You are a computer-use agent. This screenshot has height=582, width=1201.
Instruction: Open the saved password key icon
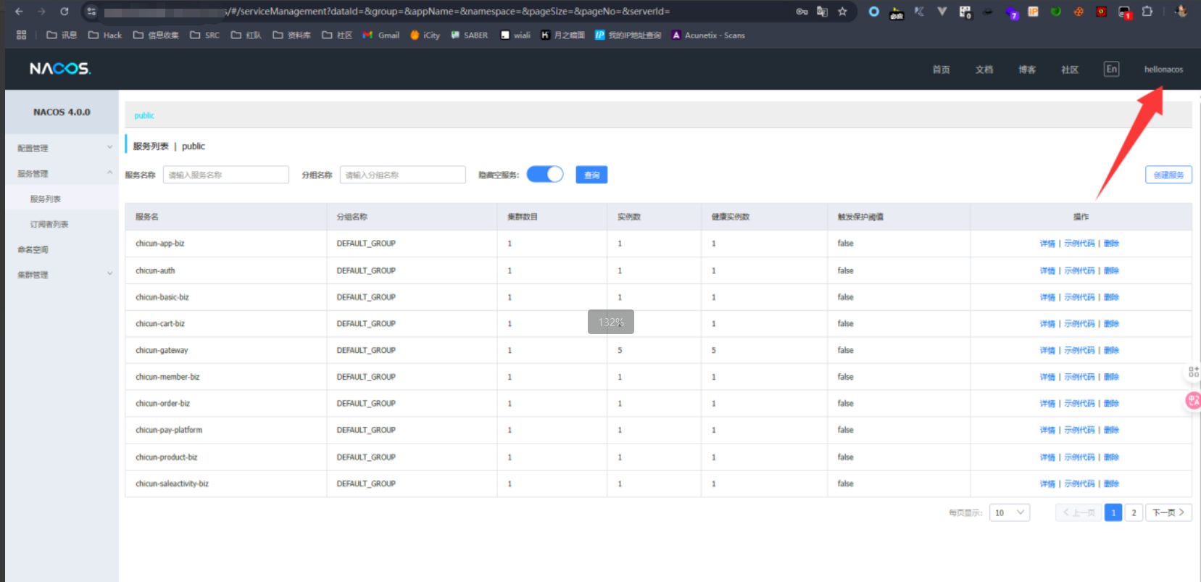[802, 12]
